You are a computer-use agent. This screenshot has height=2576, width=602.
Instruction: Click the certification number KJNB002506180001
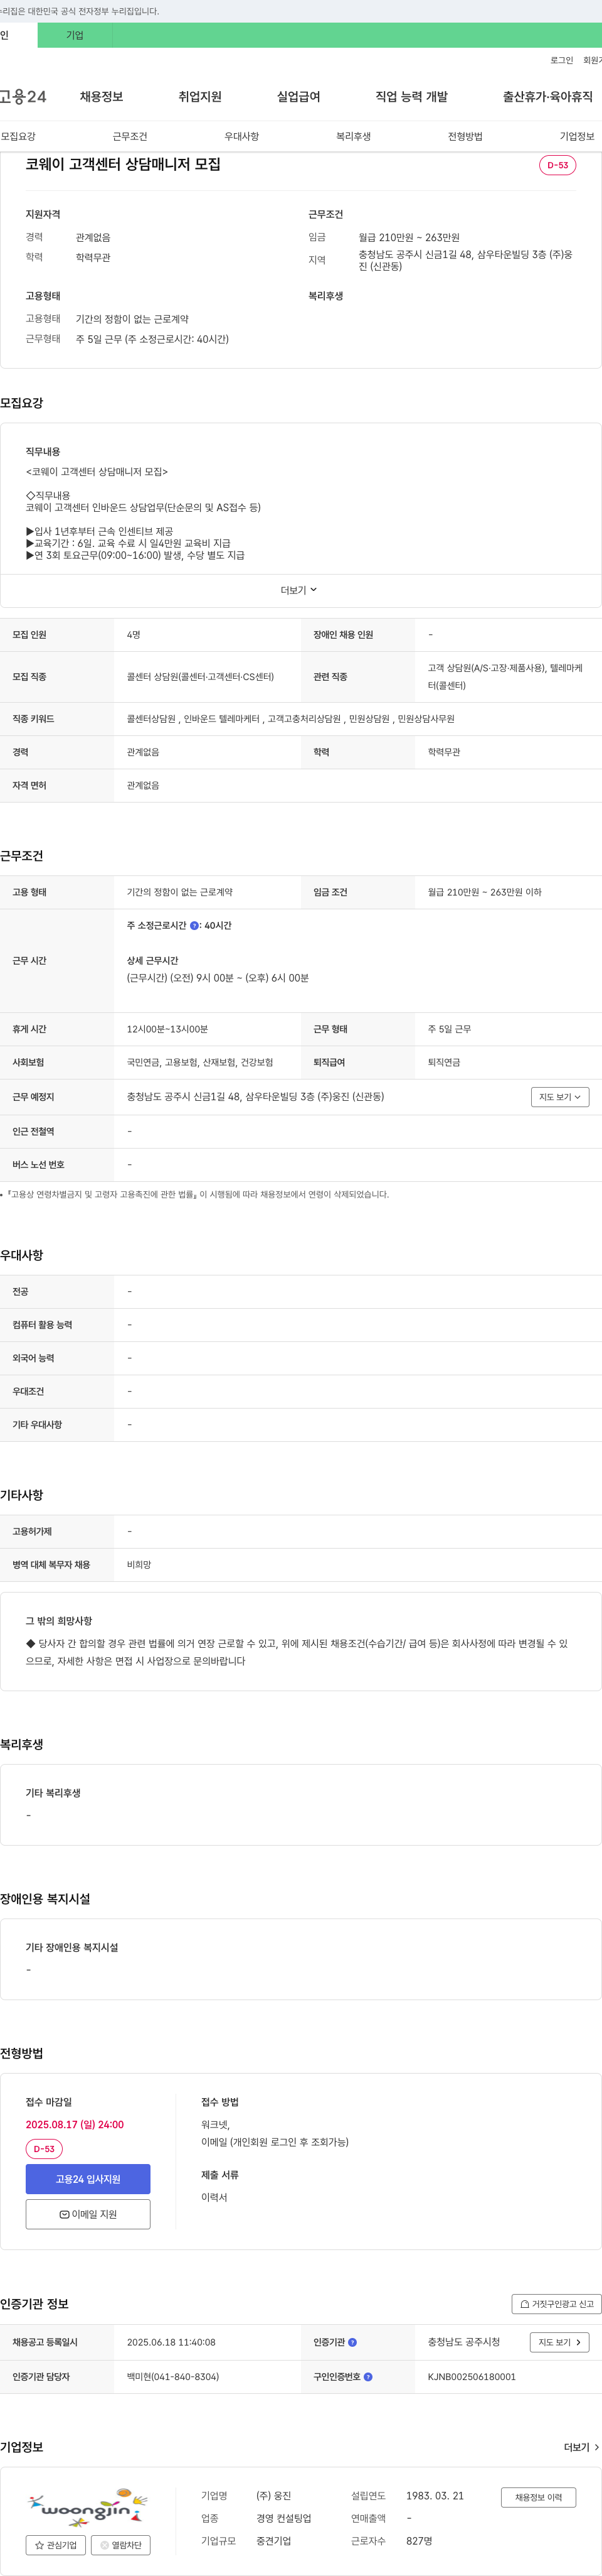472,2377
